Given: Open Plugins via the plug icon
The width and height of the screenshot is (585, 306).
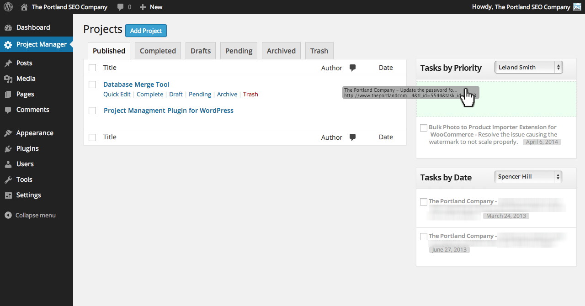Looking at the screenshot, I should tap(8, 149).
